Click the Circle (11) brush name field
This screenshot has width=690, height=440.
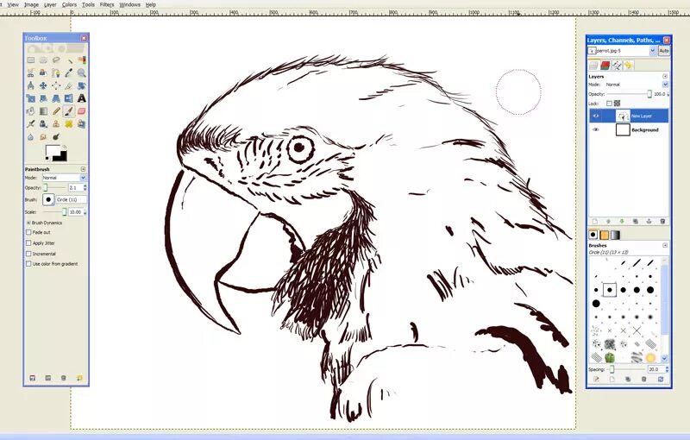(x=72, y=200)
